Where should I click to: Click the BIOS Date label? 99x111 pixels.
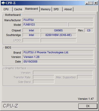point(18,61)
